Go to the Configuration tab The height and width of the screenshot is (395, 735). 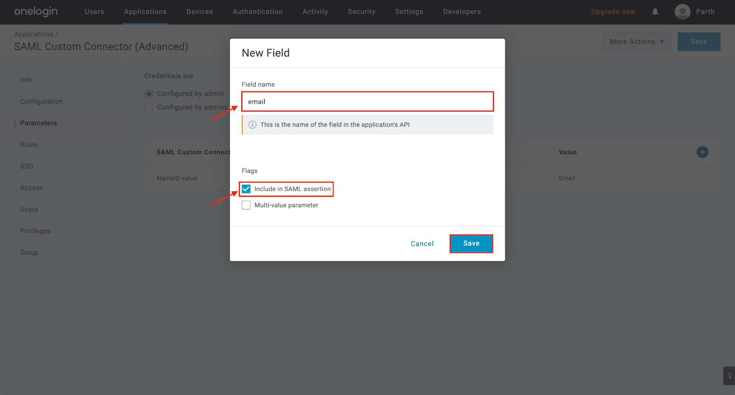pos(41,101)
